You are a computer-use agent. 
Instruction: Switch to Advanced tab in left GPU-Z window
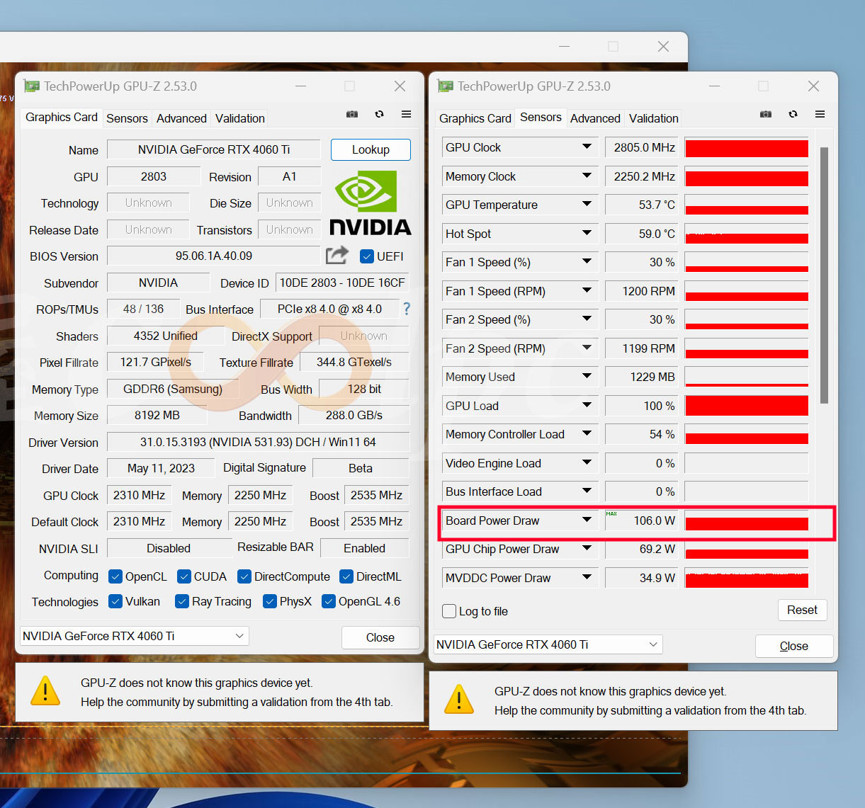click(x=181, y=118)
